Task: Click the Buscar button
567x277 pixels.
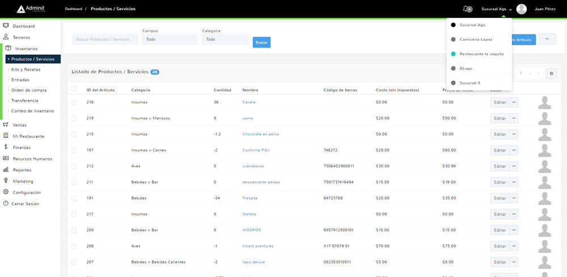Action: click(261, 42)
